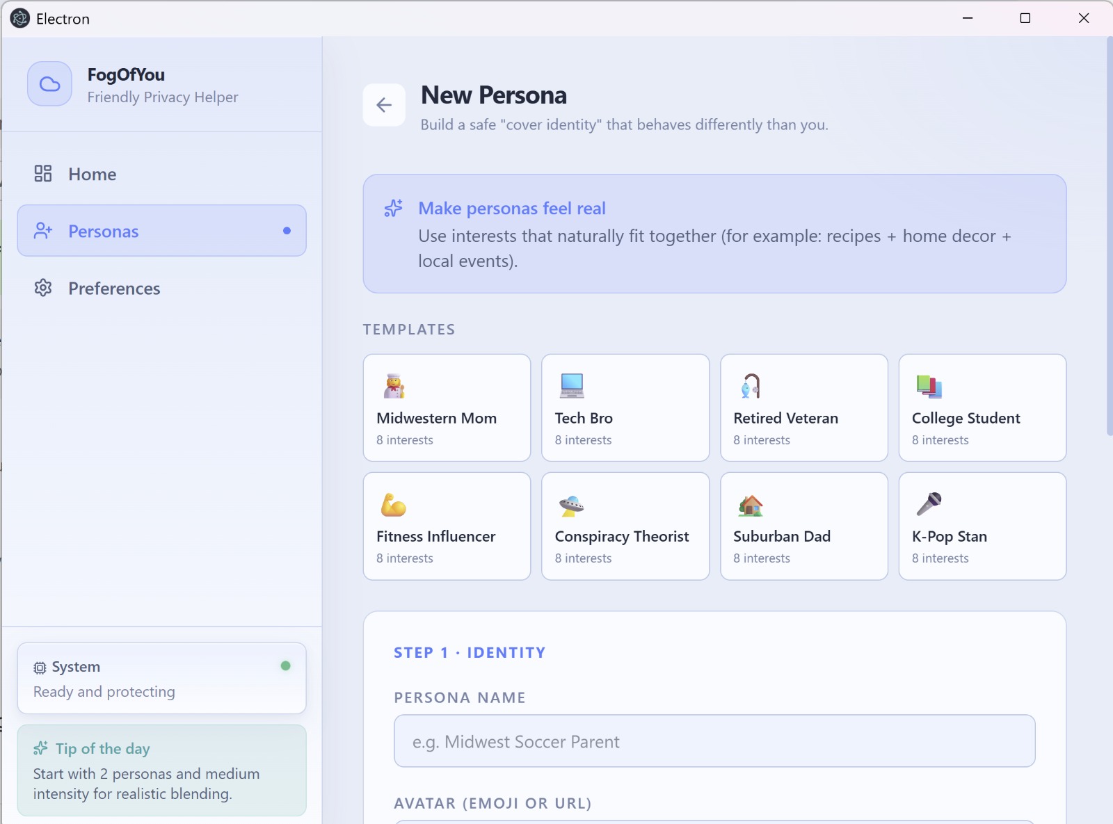
Task: Click the College Student books emoji
Action: [x=929, y=386]
